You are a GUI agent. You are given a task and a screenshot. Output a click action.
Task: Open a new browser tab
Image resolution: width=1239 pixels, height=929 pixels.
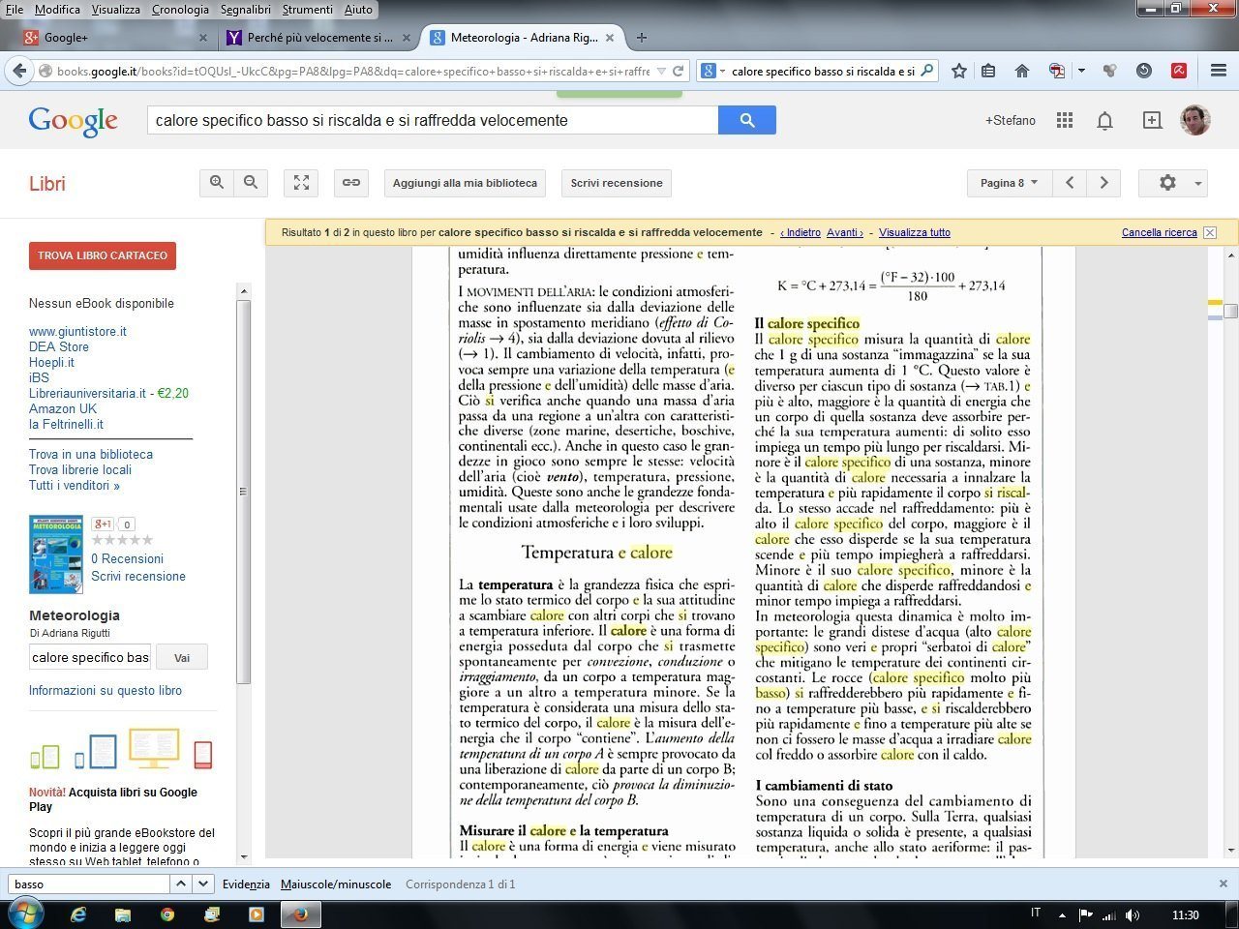point(641,38)
